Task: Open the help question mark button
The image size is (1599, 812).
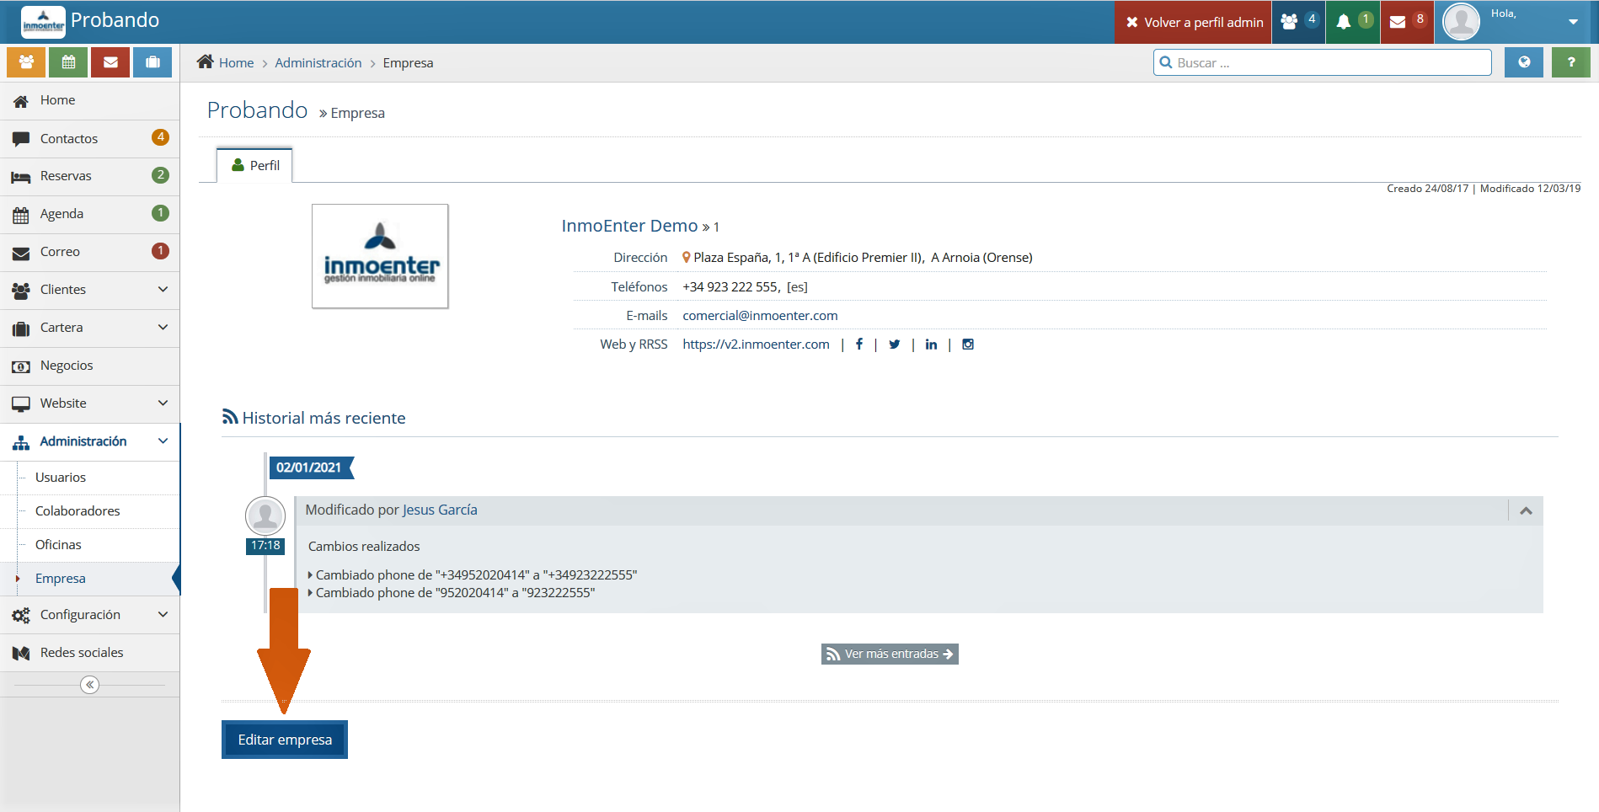Action: pyautogui.click(x=1570, y=62)
